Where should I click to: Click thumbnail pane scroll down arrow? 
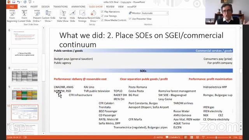(x=43, y=133)
